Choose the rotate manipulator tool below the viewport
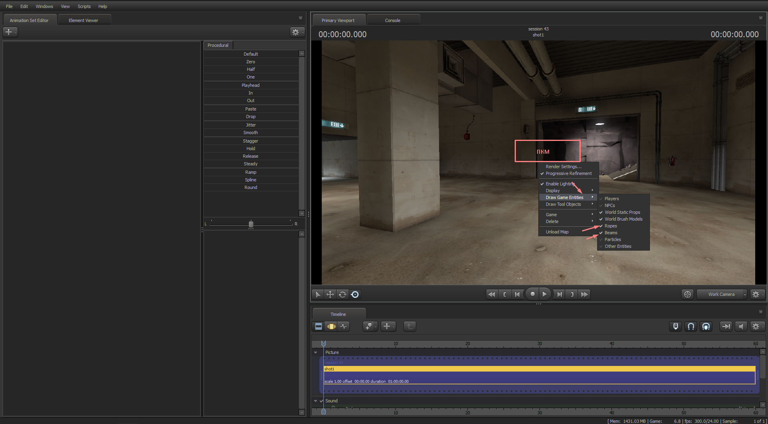768x424 pixels. [x=343, y=294]
